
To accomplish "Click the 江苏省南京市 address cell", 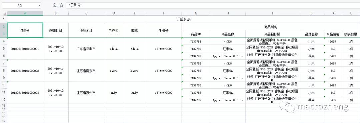I will click(86, 70).
